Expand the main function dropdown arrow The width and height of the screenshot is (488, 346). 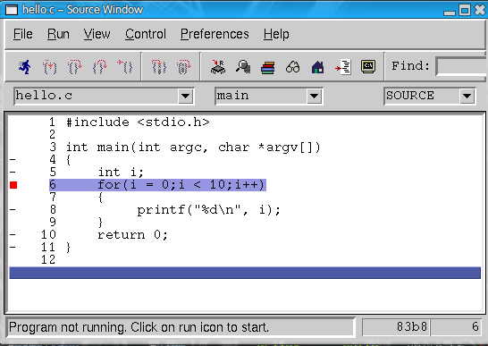pos(314,96)
